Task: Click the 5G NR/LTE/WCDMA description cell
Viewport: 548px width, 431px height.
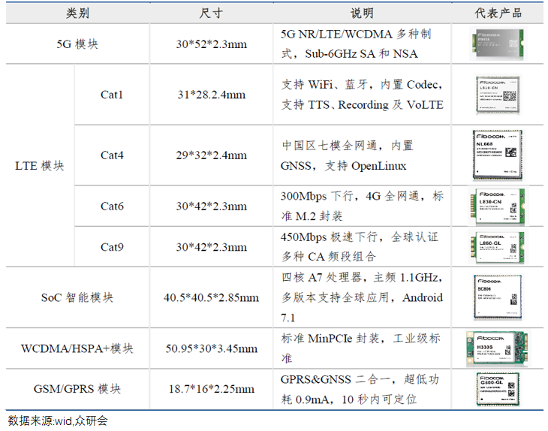Action: click(362, 44)
